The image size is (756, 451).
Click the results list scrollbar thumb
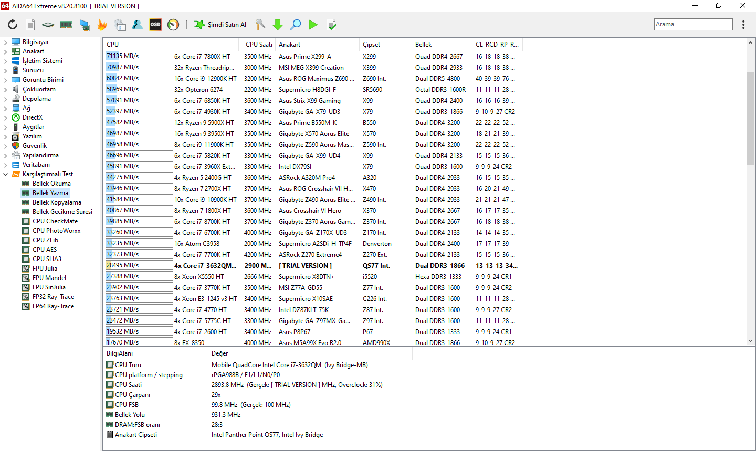point(750,119)
